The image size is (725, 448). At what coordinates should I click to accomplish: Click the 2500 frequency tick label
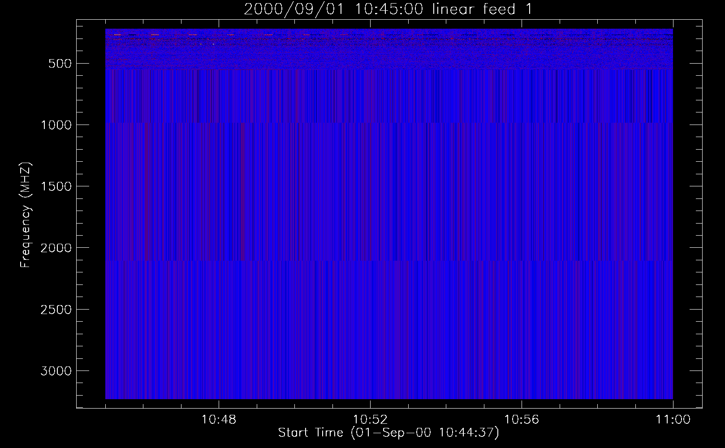coord(56,310)
